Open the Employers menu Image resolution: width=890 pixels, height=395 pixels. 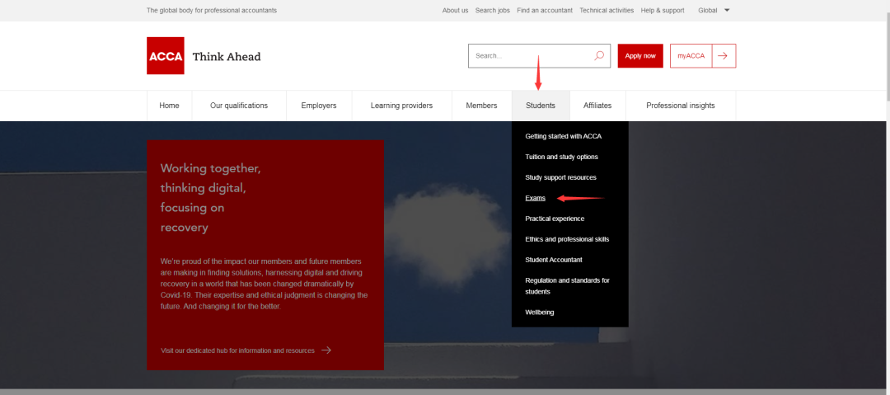319,106
